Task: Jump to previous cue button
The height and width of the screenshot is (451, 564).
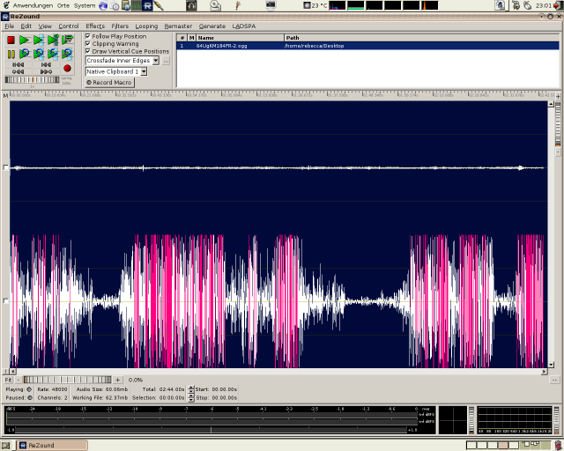Action: (18, 71)
